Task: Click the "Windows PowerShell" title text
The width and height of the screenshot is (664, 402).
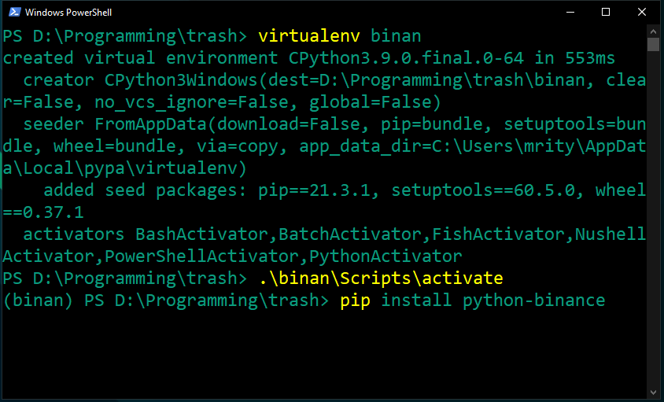Action: coord(68,13)
